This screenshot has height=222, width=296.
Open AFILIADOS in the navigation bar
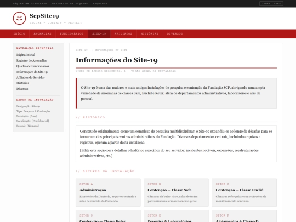point(123,34)
